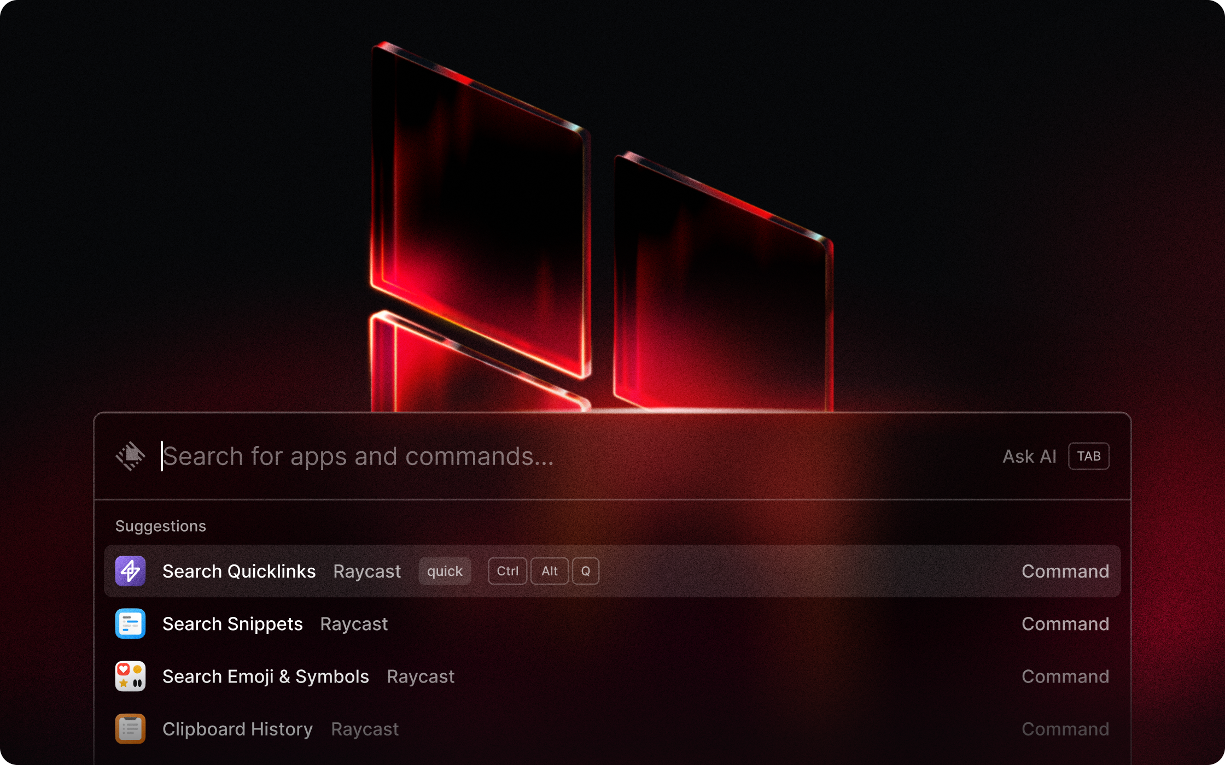The height and width of the screenshot is (765, 1225).
Task: Open Search Emoji & Symbols entry
Action: 266,676
